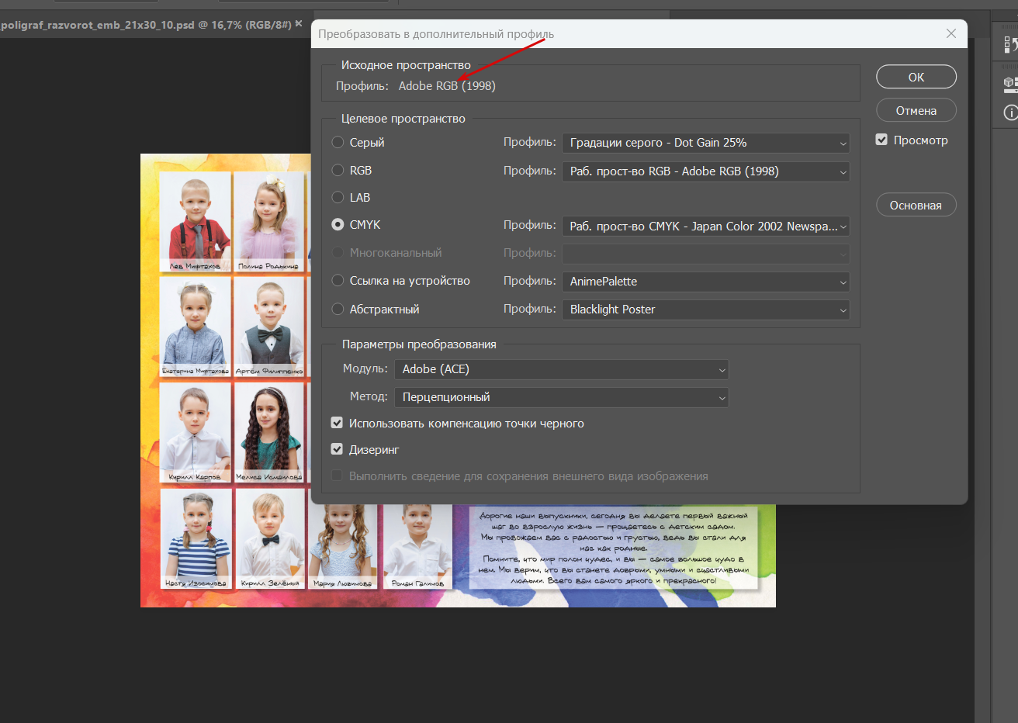This screenshot has height=723, width=1018.
Task: Expand the Модуль Adobe (ACE) dropdown
Action: coord(561,369)
